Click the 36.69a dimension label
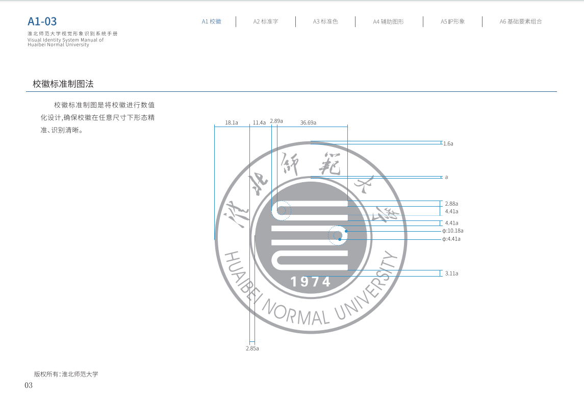Viewport: 584px width, 397px height. (308, 122)
